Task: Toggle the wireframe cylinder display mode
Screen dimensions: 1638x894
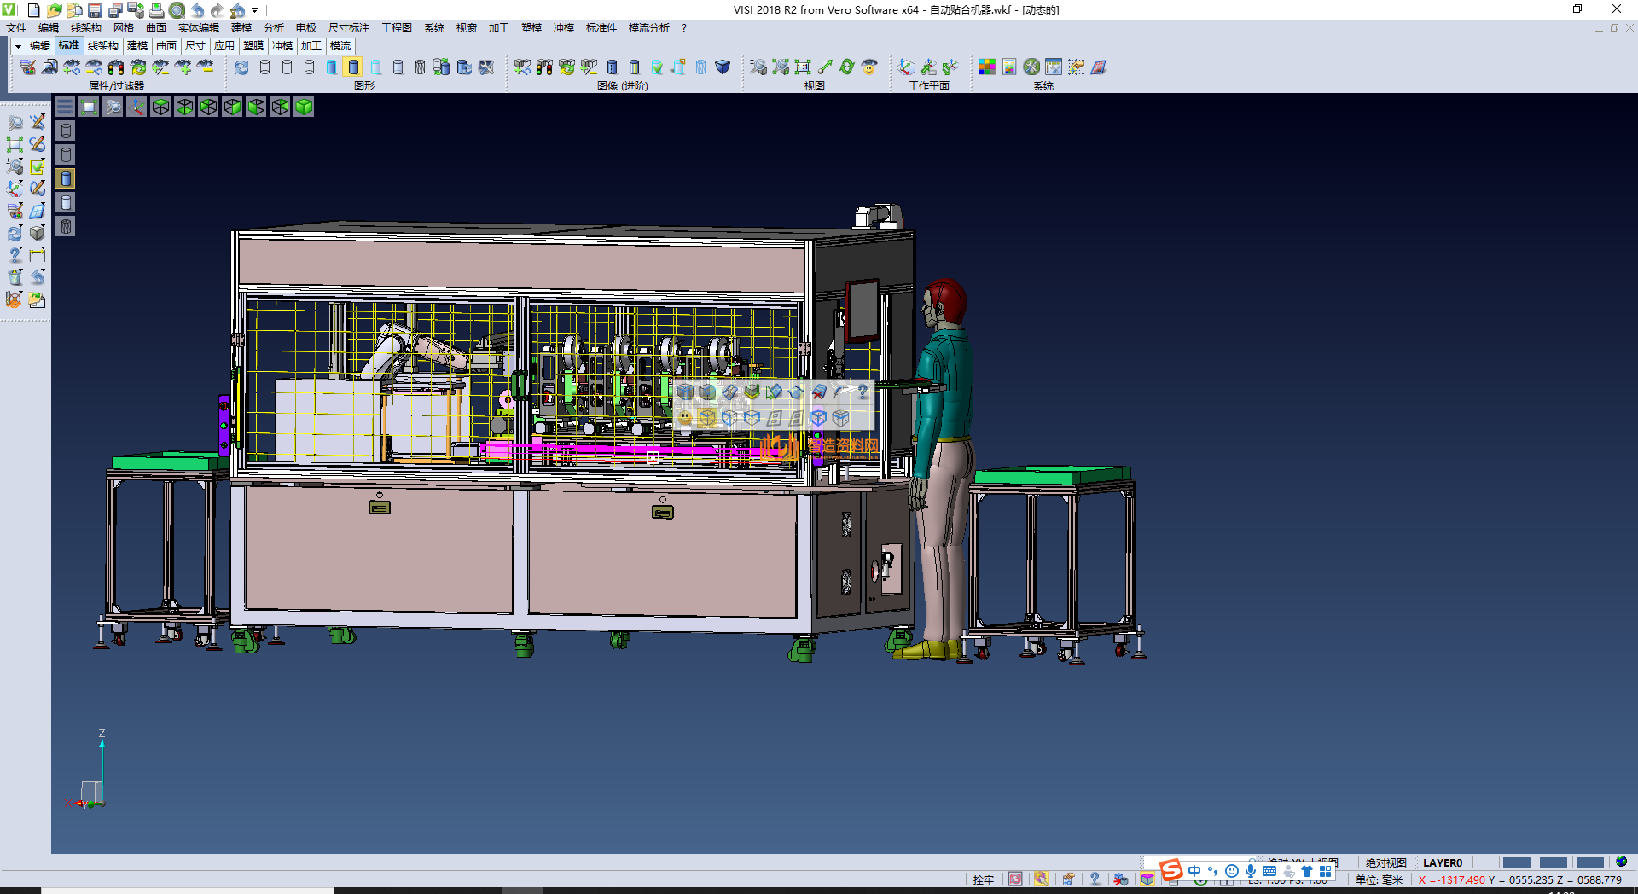Action: click(264, 67)
